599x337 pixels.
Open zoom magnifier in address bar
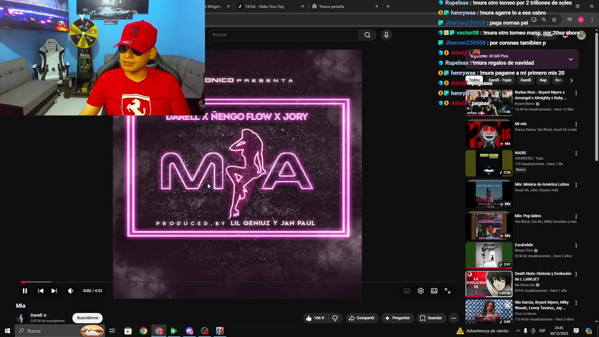pos(544,20)
